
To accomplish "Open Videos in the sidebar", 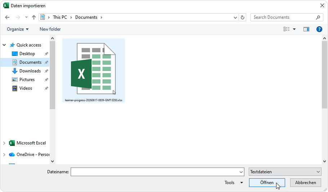I will (26, 88).
